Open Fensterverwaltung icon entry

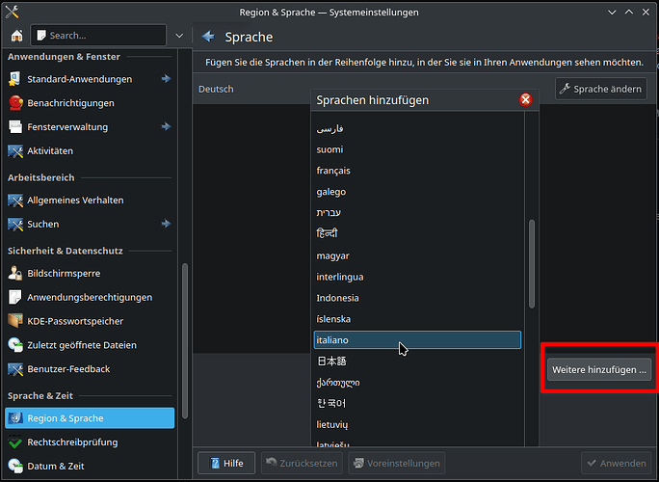pyautogui.click(x=15, y=127)
